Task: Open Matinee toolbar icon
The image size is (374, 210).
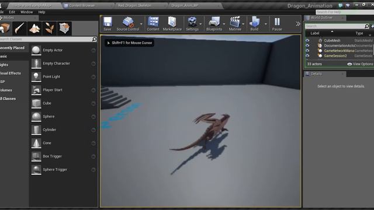Action: (235, 24)
